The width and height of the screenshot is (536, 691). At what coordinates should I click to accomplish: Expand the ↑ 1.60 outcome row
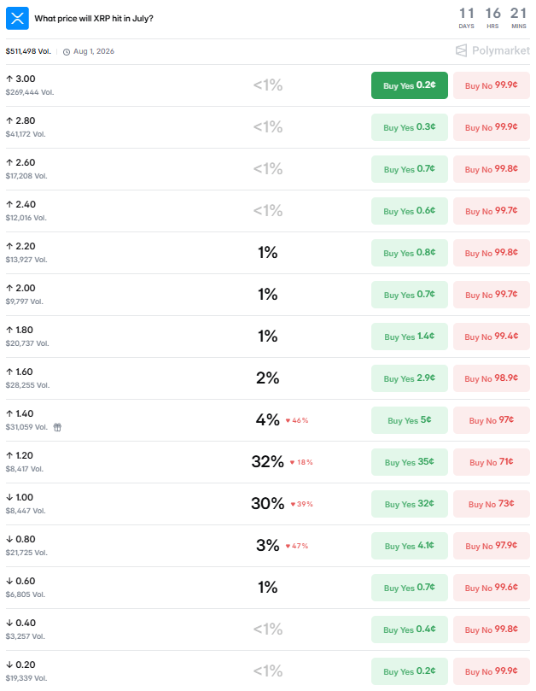[268, 378]
